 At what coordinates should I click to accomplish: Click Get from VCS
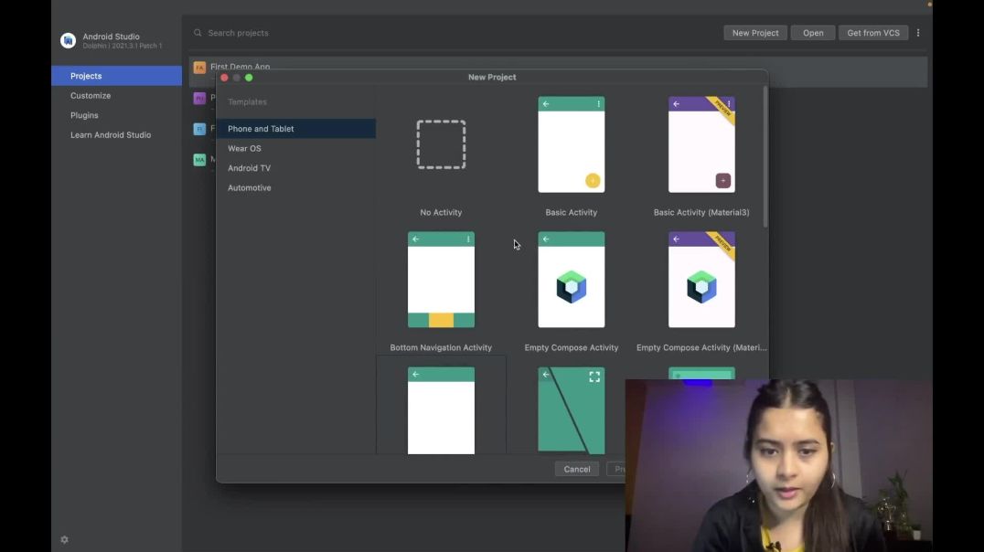[872, 32]
